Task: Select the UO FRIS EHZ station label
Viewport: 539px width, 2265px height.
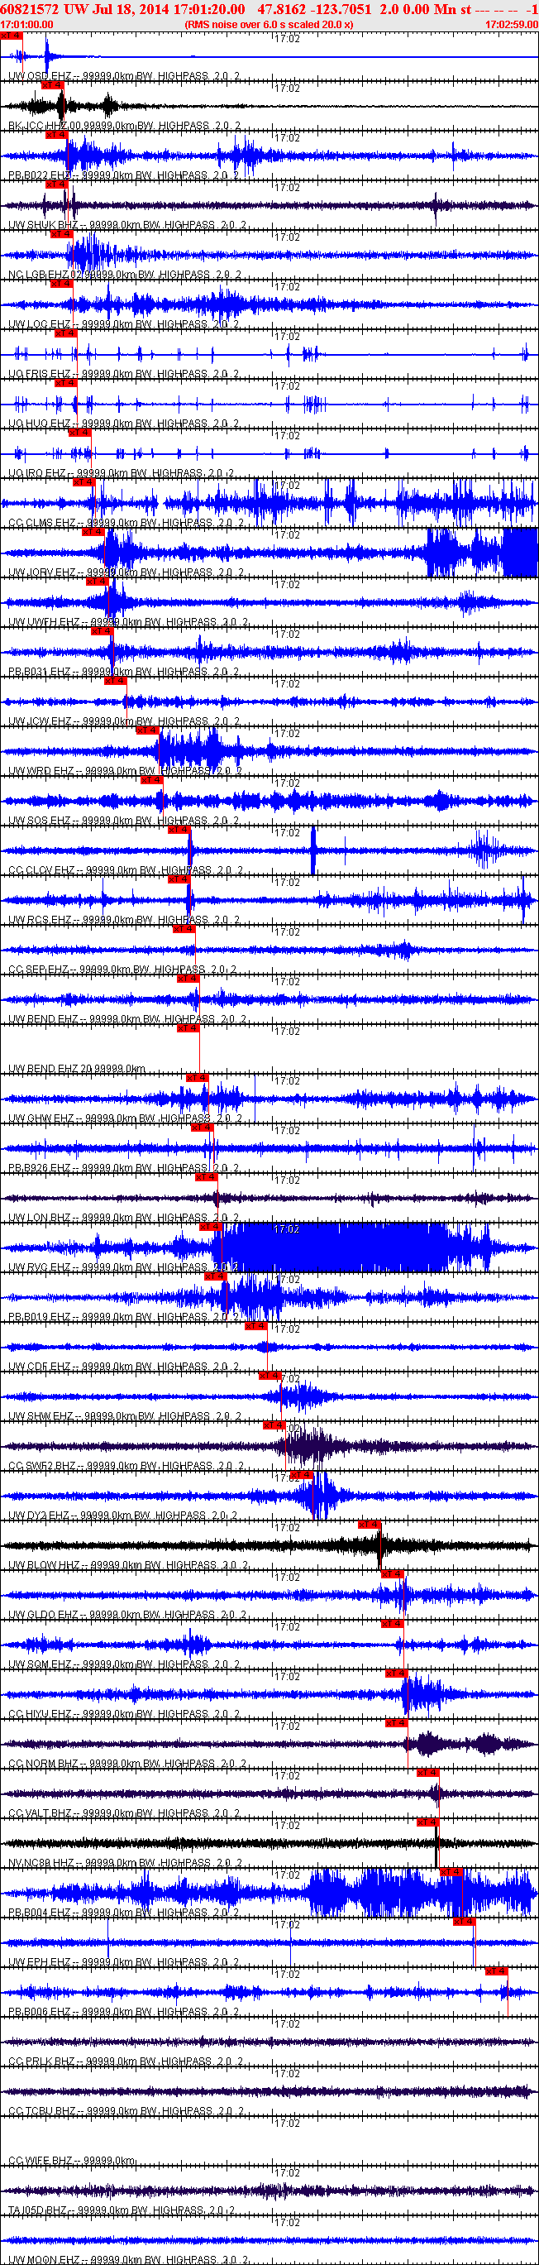Action: [123, 375]
